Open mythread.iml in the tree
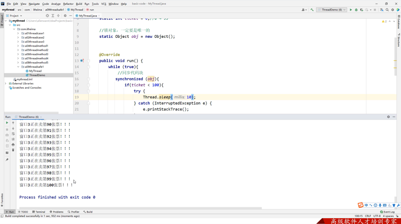The height and width of the screenshot is (224, 401). (x=24, y=79)
